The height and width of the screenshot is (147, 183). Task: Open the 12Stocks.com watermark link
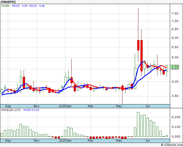[171, 145]
